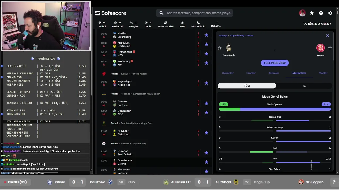This screenshot has width=339, height=190.
Task: Open favorites star in top header
Action: 312,13
